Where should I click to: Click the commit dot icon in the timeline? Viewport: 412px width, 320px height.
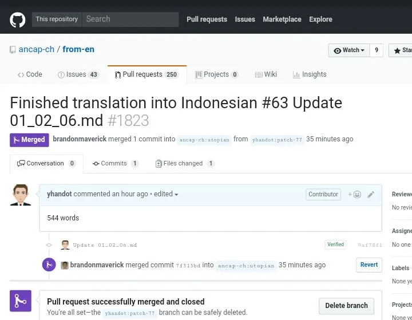(x=49, y=245)
